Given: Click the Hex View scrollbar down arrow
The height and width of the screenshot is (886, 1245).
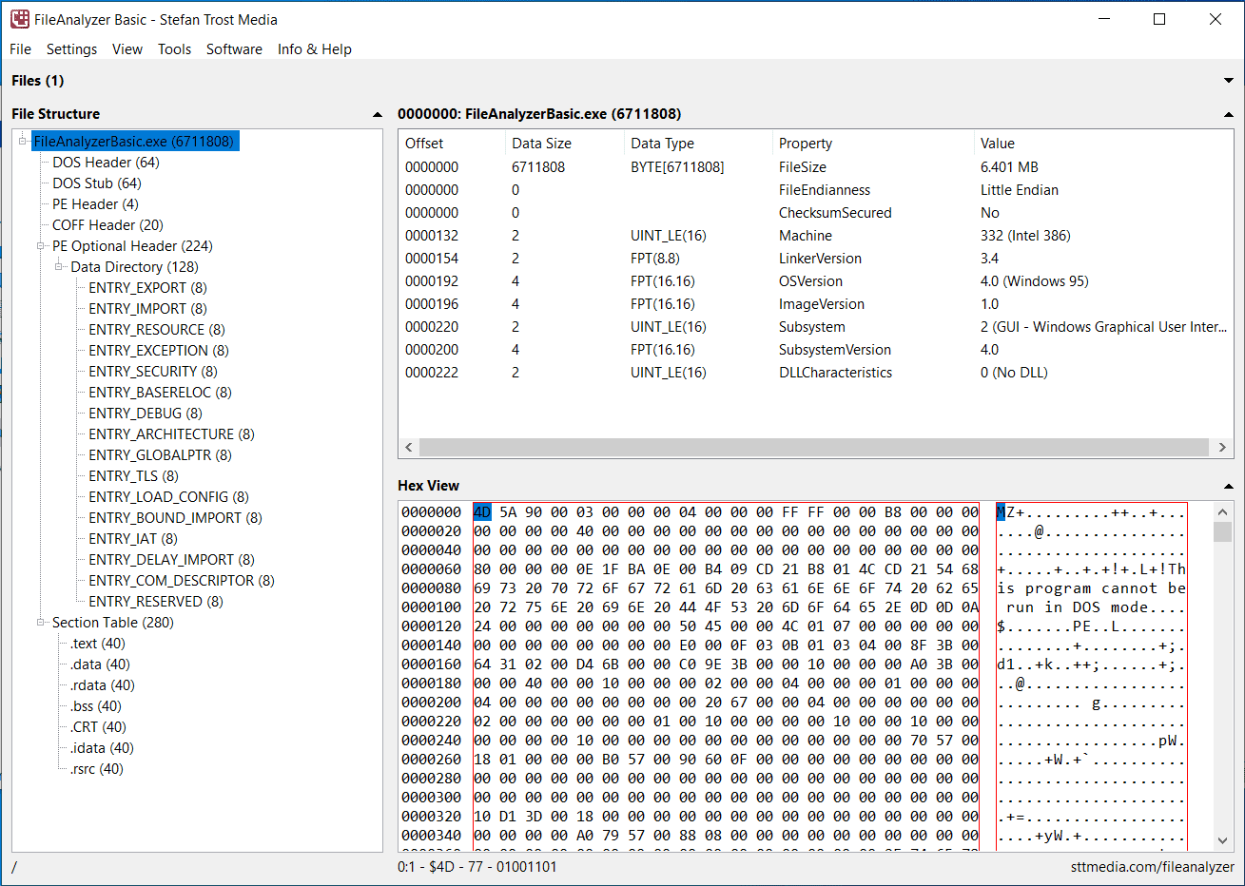Looking at the screenshot, I should point(1222,840).
